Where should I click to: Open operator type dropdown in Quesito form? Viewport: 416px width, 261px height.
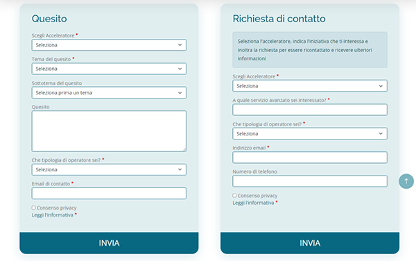(x=109, y=169)
